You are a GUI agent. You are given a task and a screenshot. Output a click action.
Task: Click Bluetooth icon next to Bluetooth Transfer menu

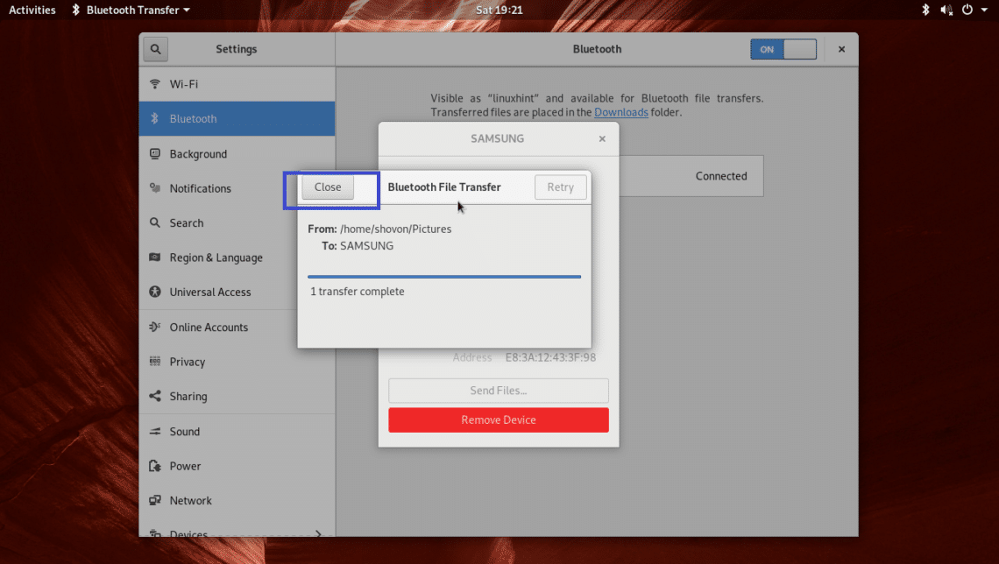click(76, 10)
